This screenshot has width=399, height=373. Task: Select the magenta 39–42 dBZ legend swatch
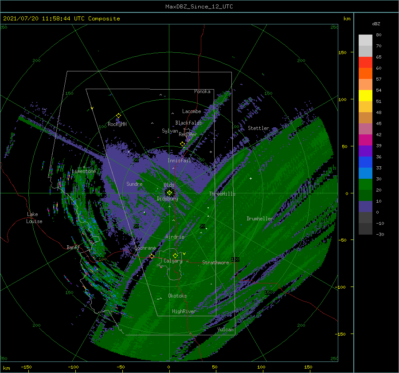(365, 140)
